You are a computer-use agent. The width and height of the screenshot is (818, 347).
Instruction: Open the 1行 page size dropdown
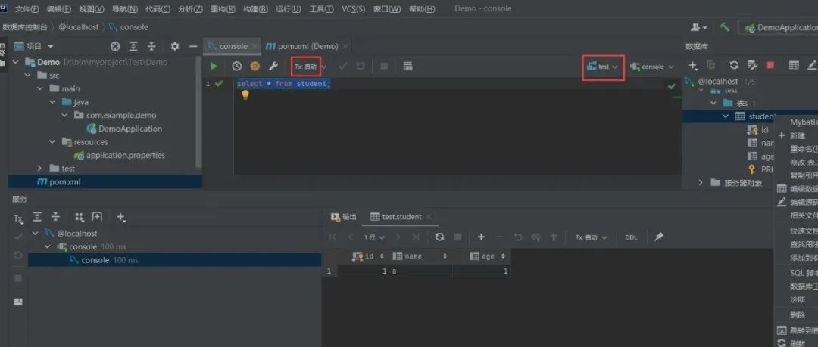coord(375,237)
